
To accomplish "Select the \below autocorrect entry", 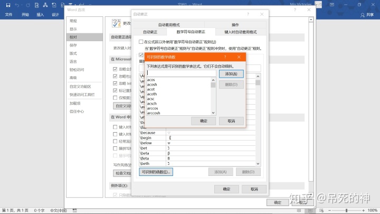I will 197,143.
